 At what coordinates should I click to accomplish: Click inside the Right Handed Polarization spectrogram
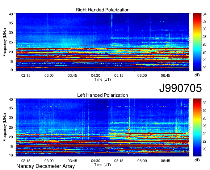click(x=103, y=42)
